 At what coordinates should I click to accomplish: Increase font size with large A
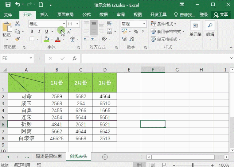pyautogui.click(x=61, y=31)
